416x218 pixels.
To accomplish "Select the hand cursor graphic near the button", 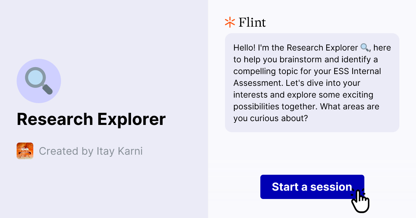I will 361,201.
